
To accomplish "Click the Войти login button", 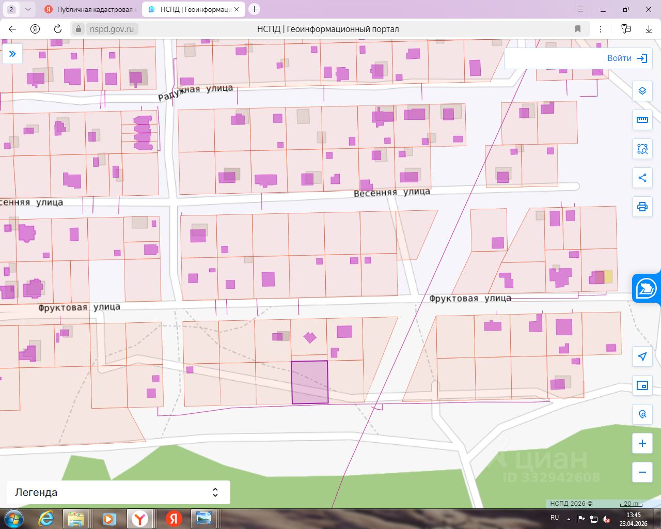I will [627, 58].
